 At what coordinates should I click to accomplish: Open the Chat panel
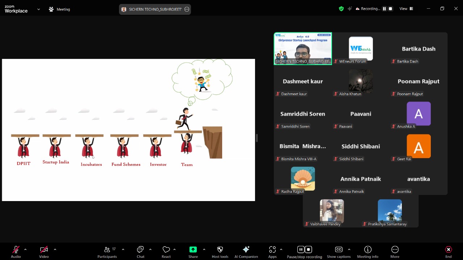[x=140, y=252]
